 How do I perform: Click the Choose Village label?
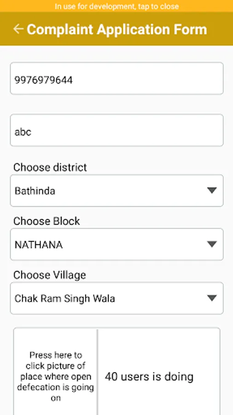click(x=50, y=275)
